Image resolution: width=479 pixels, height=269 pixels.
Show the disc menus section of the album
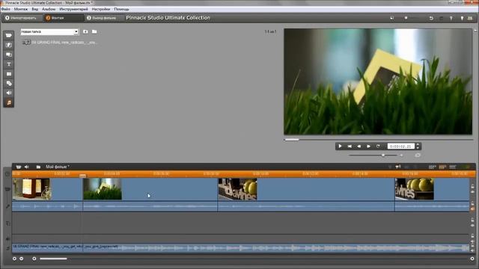click(9, 83)
